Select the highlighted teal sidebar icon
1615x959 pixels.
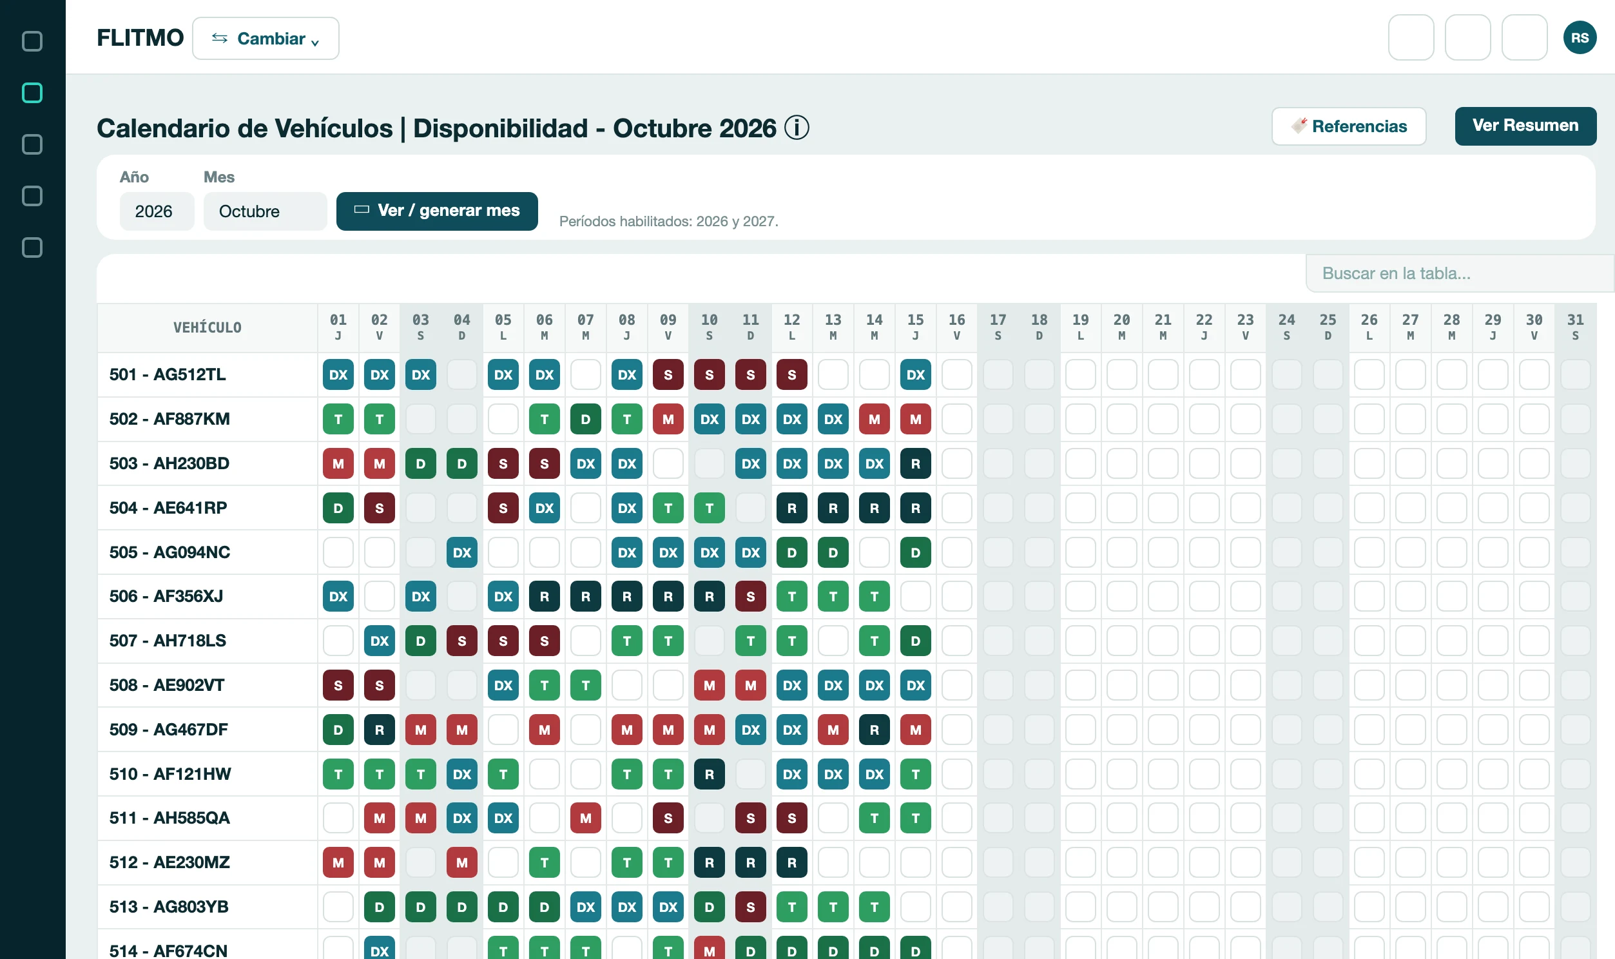point(32,93)
